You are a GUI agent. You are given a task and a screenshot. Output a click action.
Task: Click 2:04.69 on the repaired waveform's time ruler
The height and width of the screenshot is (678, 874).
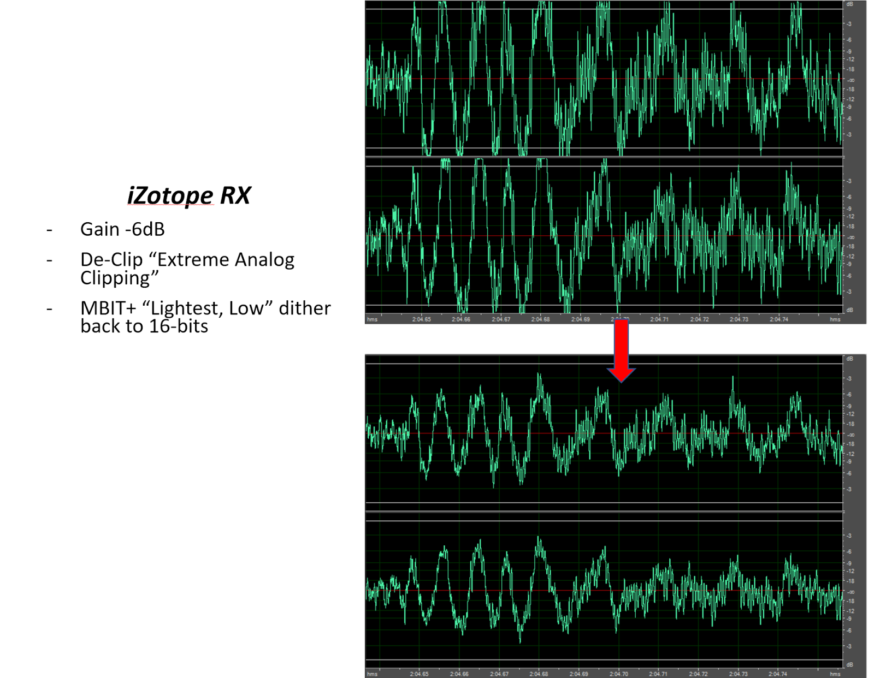point(579,674)
